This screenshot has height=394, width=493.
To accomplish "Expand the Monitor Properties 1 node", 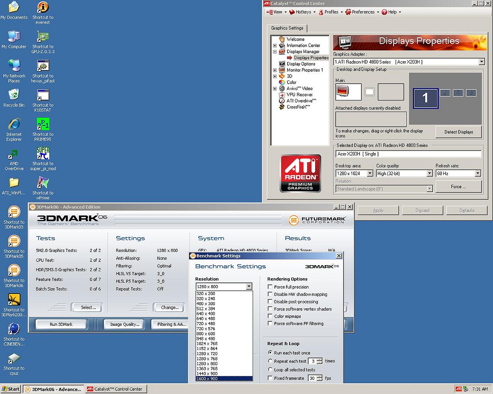I will [275, 70].
